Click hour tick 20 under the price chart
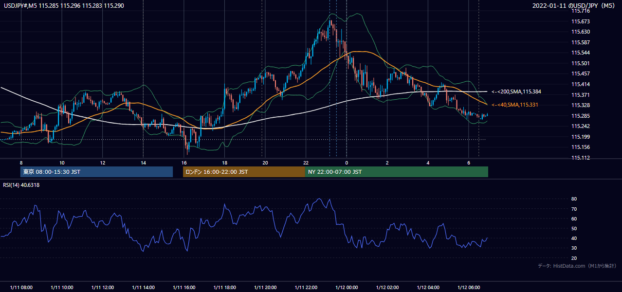Image resolution: width=622 pixels, height=292 pixels. (x=265, y=163)
